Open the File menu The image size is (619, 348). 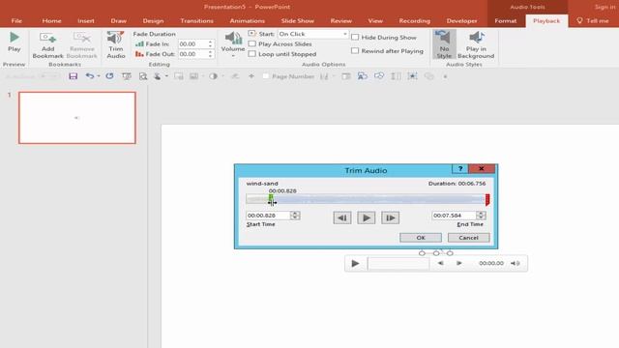pos(16,21)
